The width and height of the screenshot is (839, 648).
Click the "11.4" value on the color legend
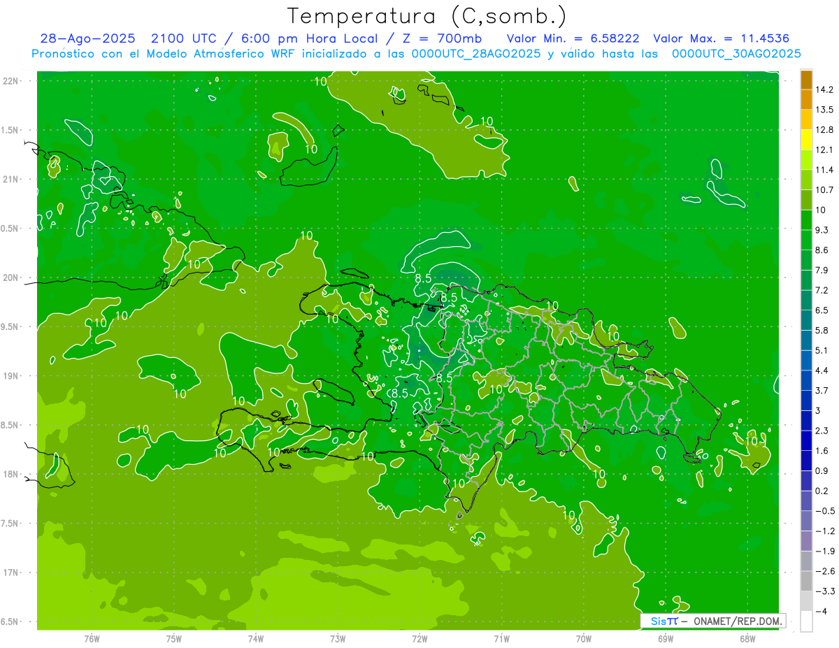coord(824,170)
